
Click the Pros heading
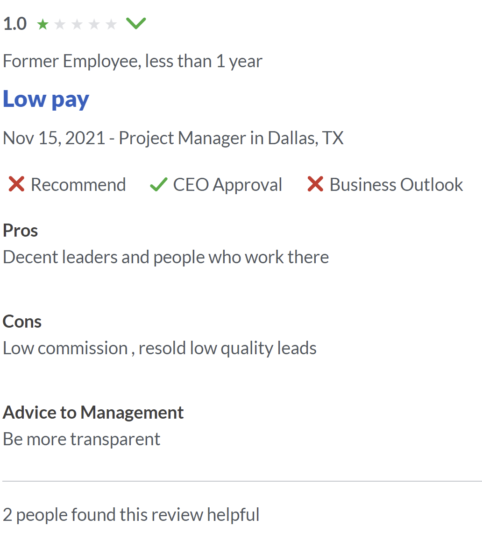21,231
